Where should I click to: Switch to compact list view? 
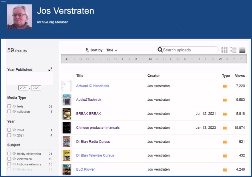click(x=242, y=50)
